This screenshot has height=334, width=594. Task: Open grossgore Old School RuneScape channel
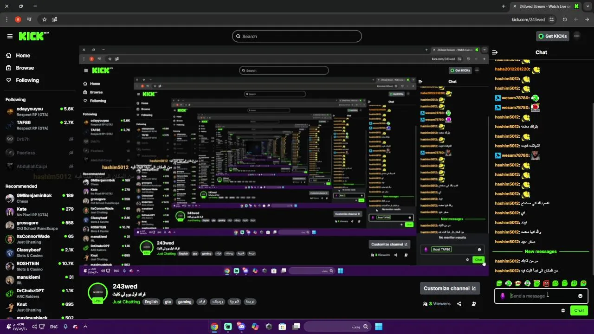[39, 225]
